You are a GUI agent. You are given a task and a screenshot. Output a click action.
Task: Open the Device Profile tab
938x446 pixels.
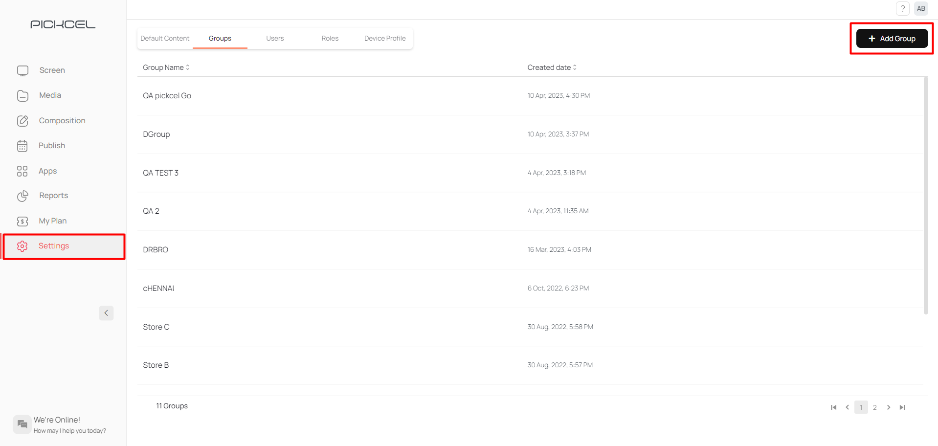click(x=385, y=38)
